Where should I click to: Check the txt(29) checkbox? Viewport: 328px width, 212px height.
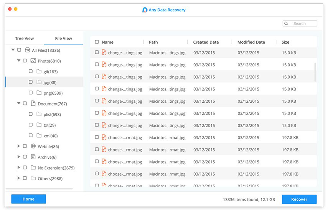[x=31, y=125]
